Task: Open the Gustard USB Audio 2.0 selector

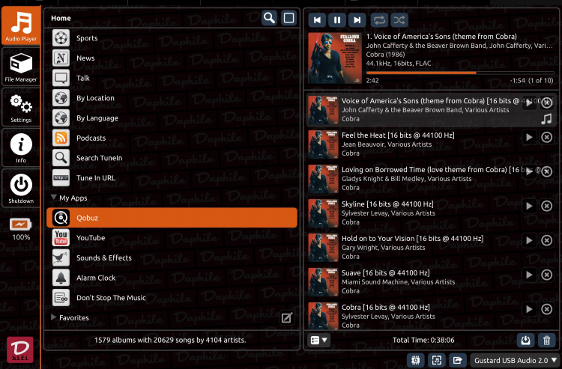Action: (x=516, y=361)
